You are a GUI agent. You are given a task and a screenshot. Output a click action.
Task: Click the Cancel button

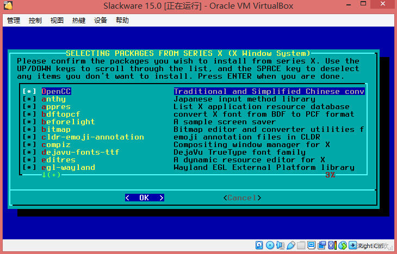242,198
